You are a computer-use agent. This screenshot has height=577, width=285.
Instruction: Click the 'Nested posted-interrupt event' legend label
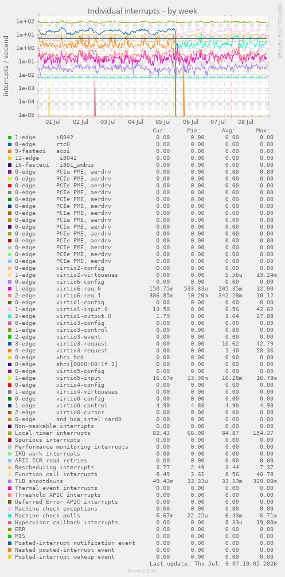point(65,549)
